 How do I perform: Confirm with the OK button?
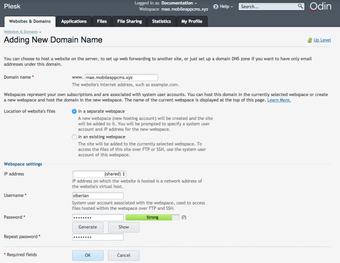click(88, 255)
